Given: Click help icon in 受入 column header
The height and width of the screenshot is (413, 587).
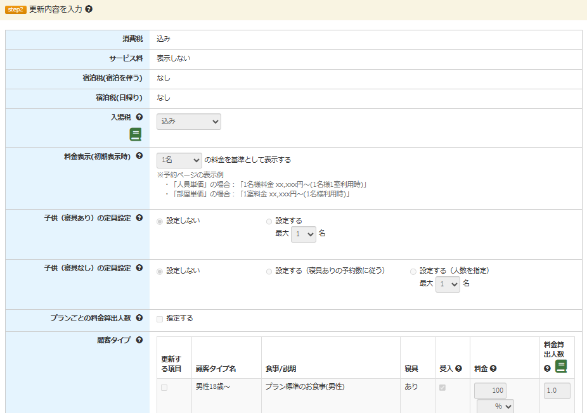Looking at the screenshot, I should point(458,369).
